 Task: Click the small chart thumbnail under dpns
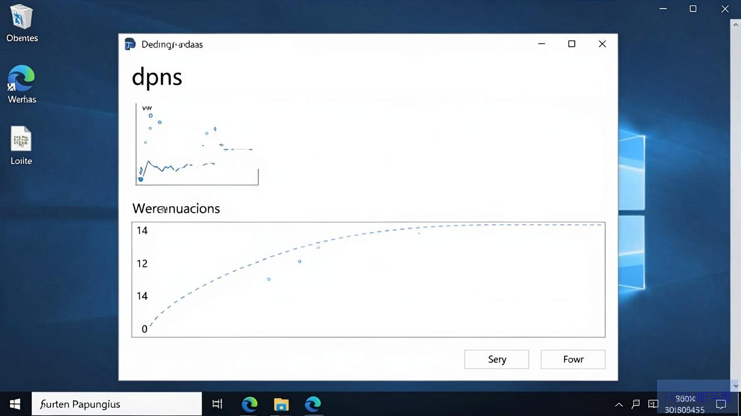click(197, 144)
